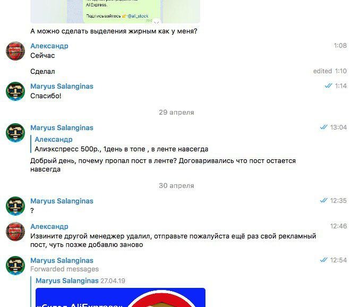Open Maryus avatar at 13:04 message
352x307 pixels.
click(x=15, y=133)
